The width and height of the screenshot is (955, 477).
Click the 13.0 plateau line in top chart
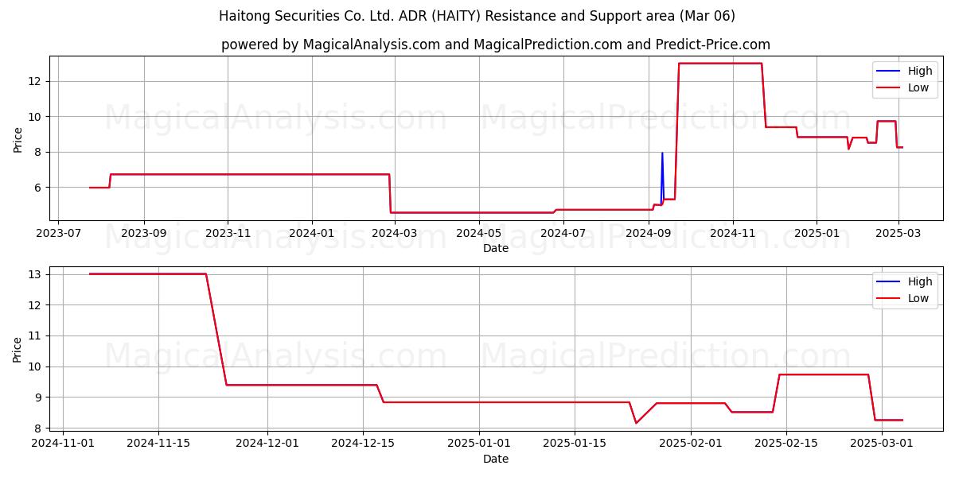[720, 63]
